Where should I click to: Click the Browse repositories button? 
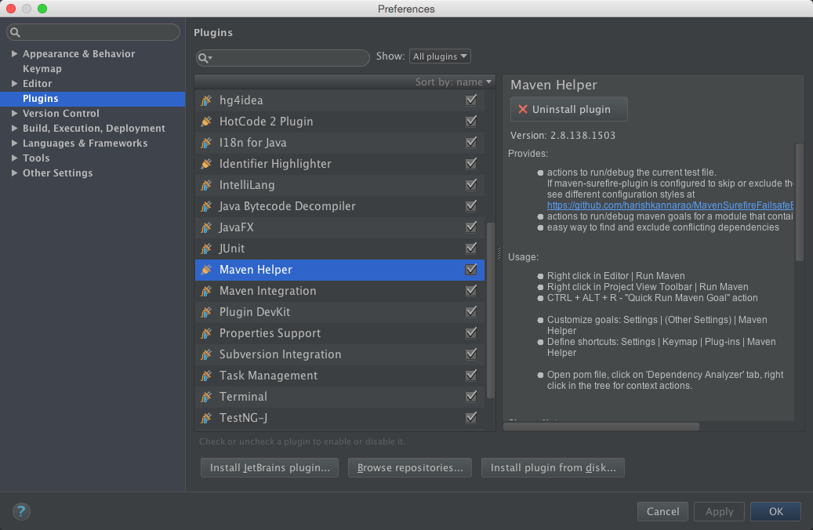(x=409, y=467)
